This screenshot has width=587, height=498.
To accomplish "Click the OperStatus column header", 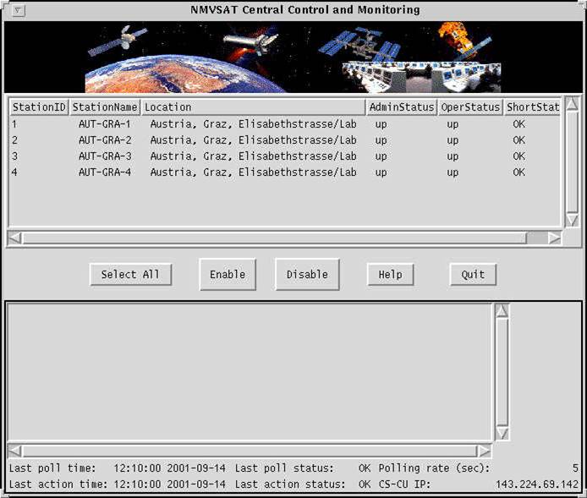I will (469, 107).
